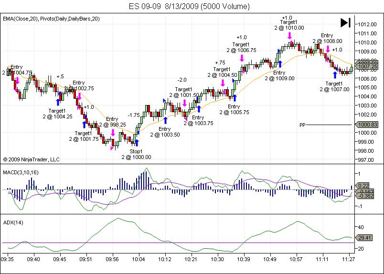Click the Entry 2 @ 1003.50 annotation
384x274 pixels.
click(165, 132)
